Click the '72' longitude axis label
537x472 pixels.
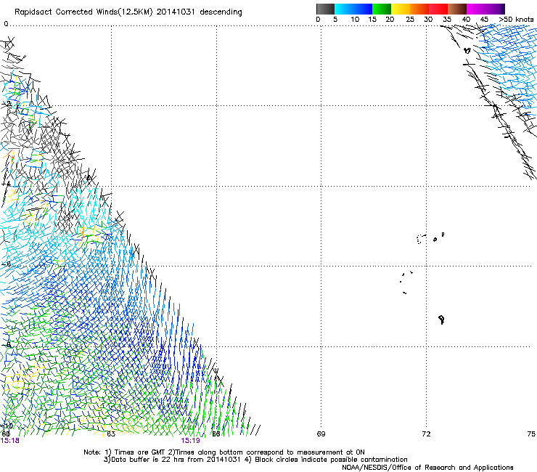coord(426,434)
